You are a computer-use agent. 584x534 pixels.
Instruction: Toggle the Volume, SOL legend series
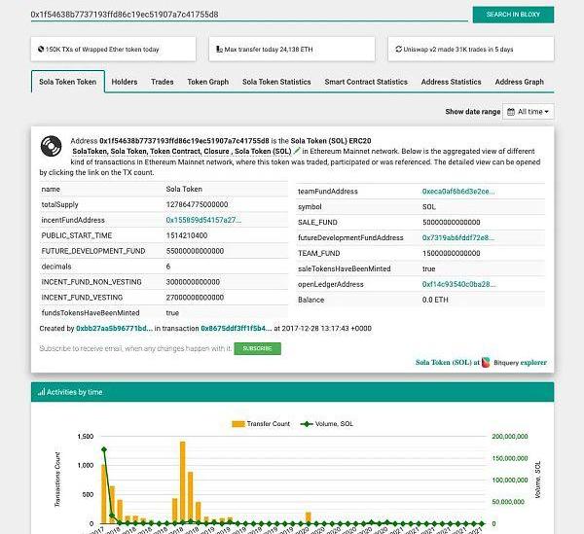point(329,424)
